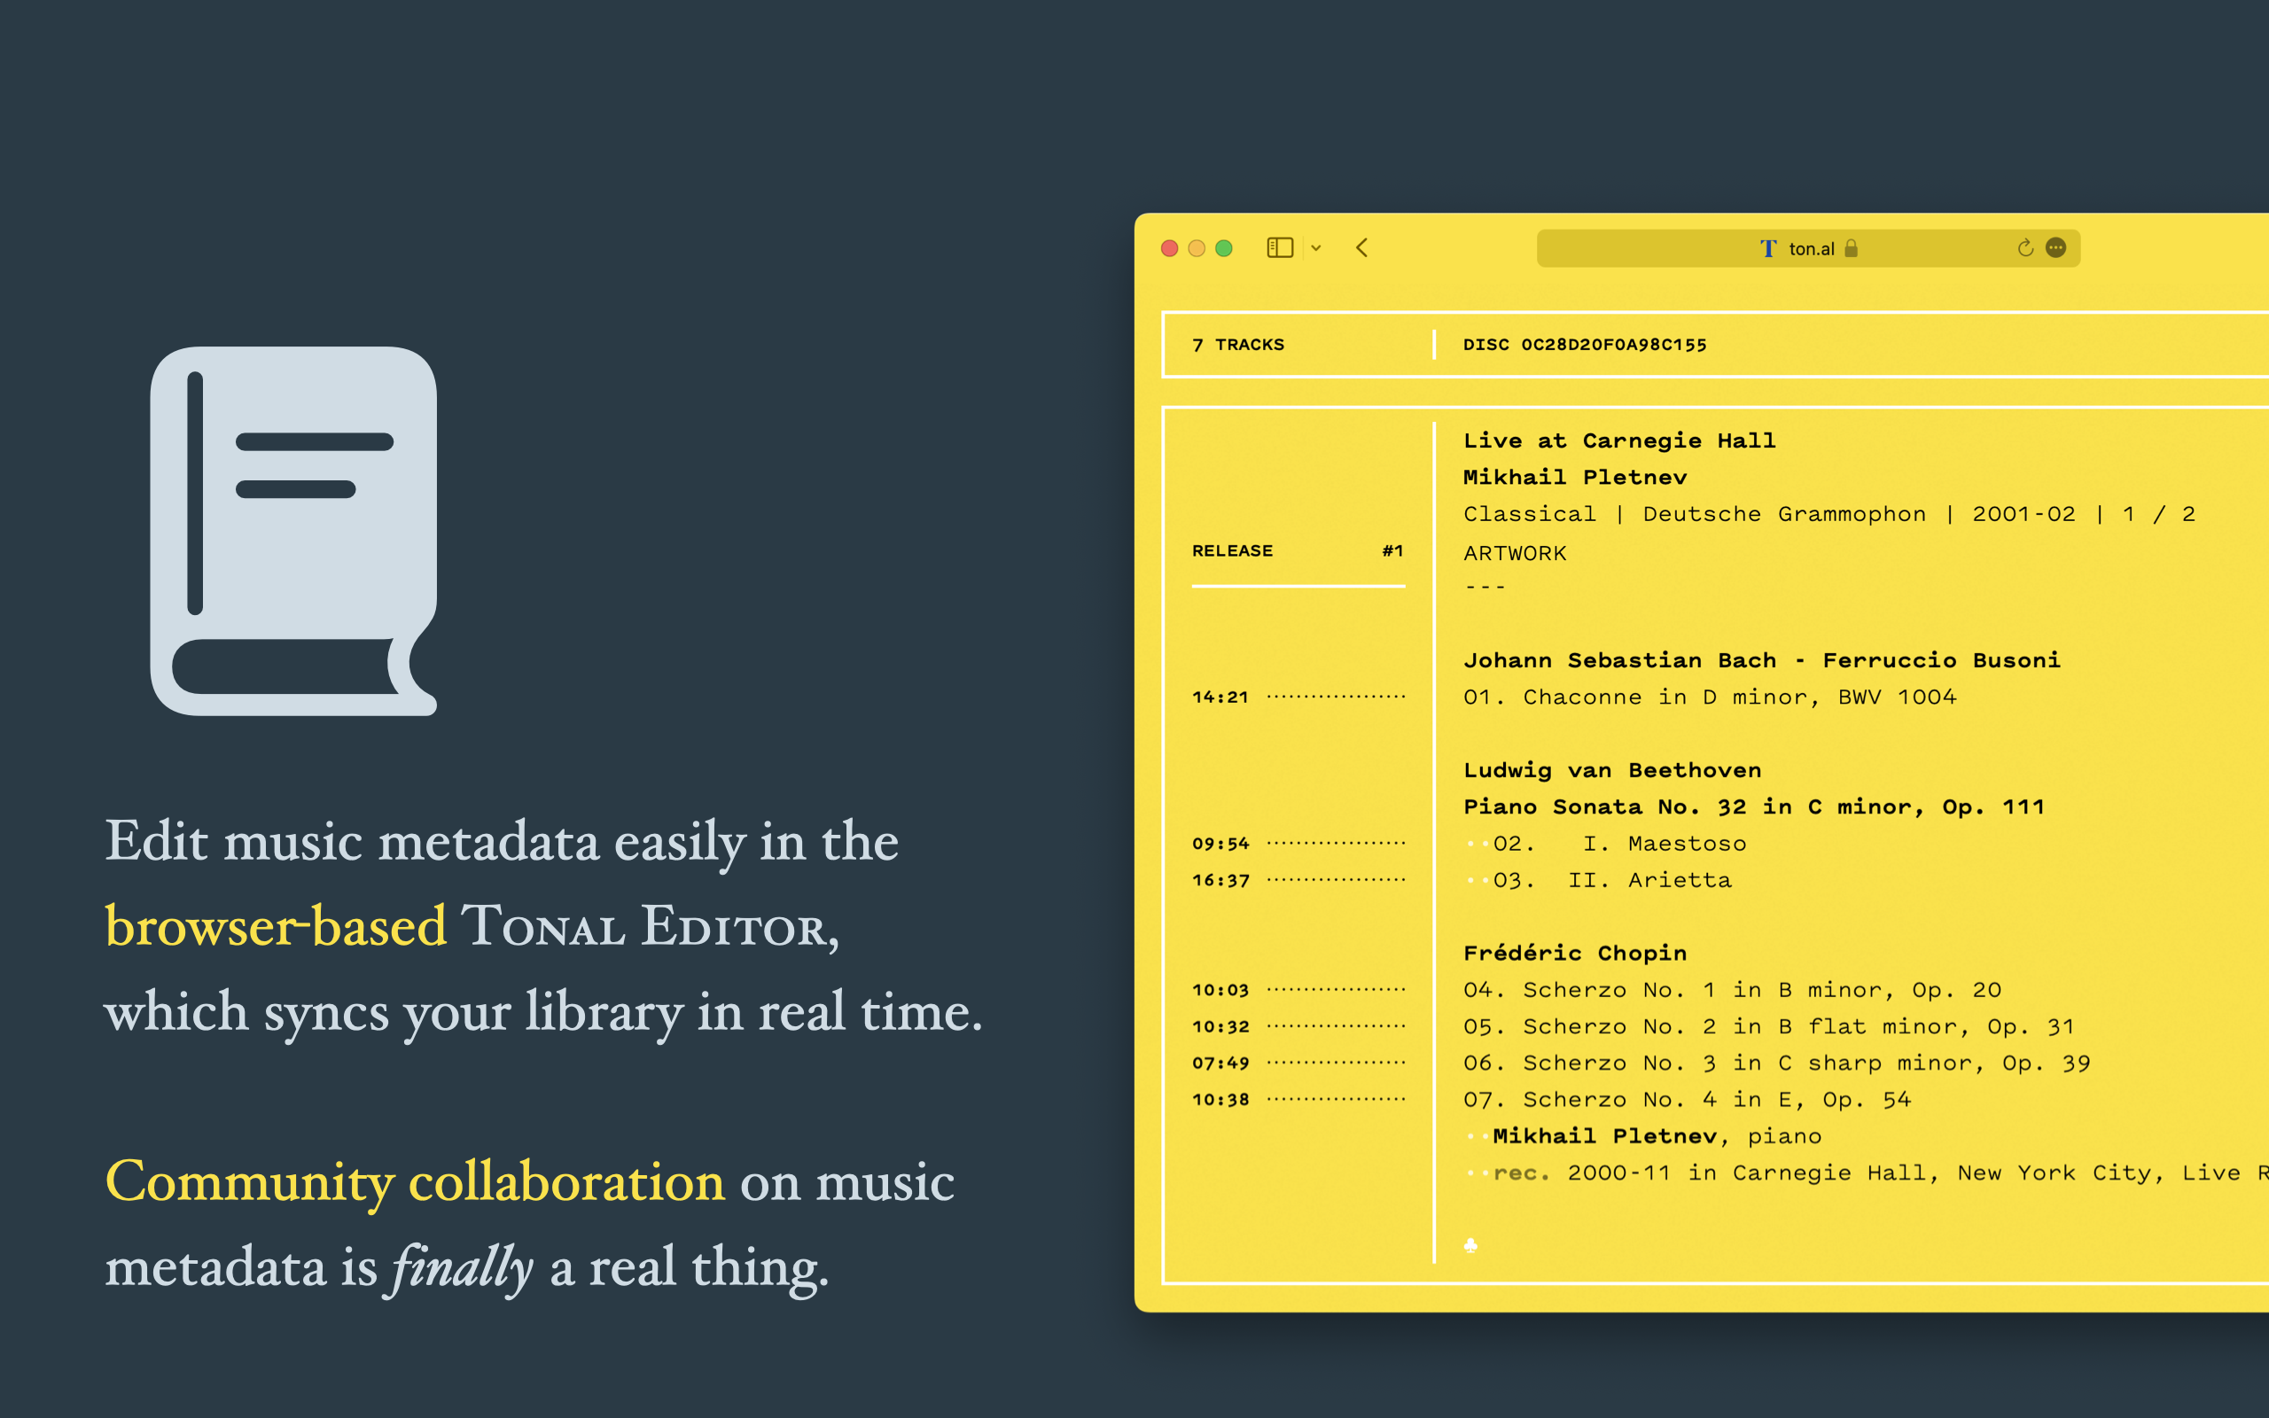Image resolution: width=2269 pixels, height=1418 pixels.
Task: Click the release number #1
Action: pos(1392,550)
